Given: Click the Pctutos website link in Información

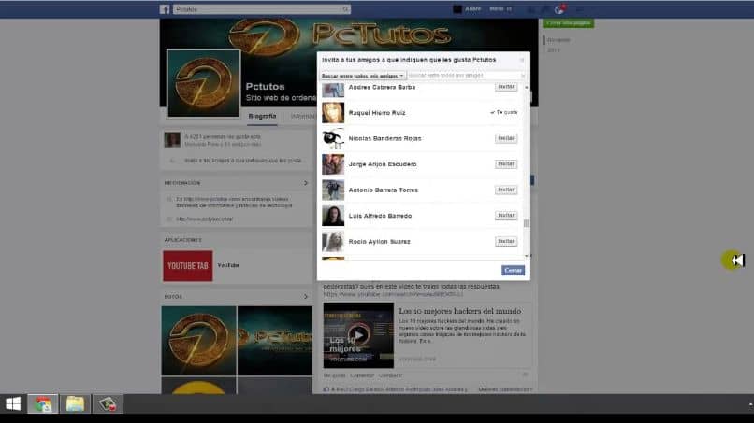Looking at the screenshot, I should [204, 219].
